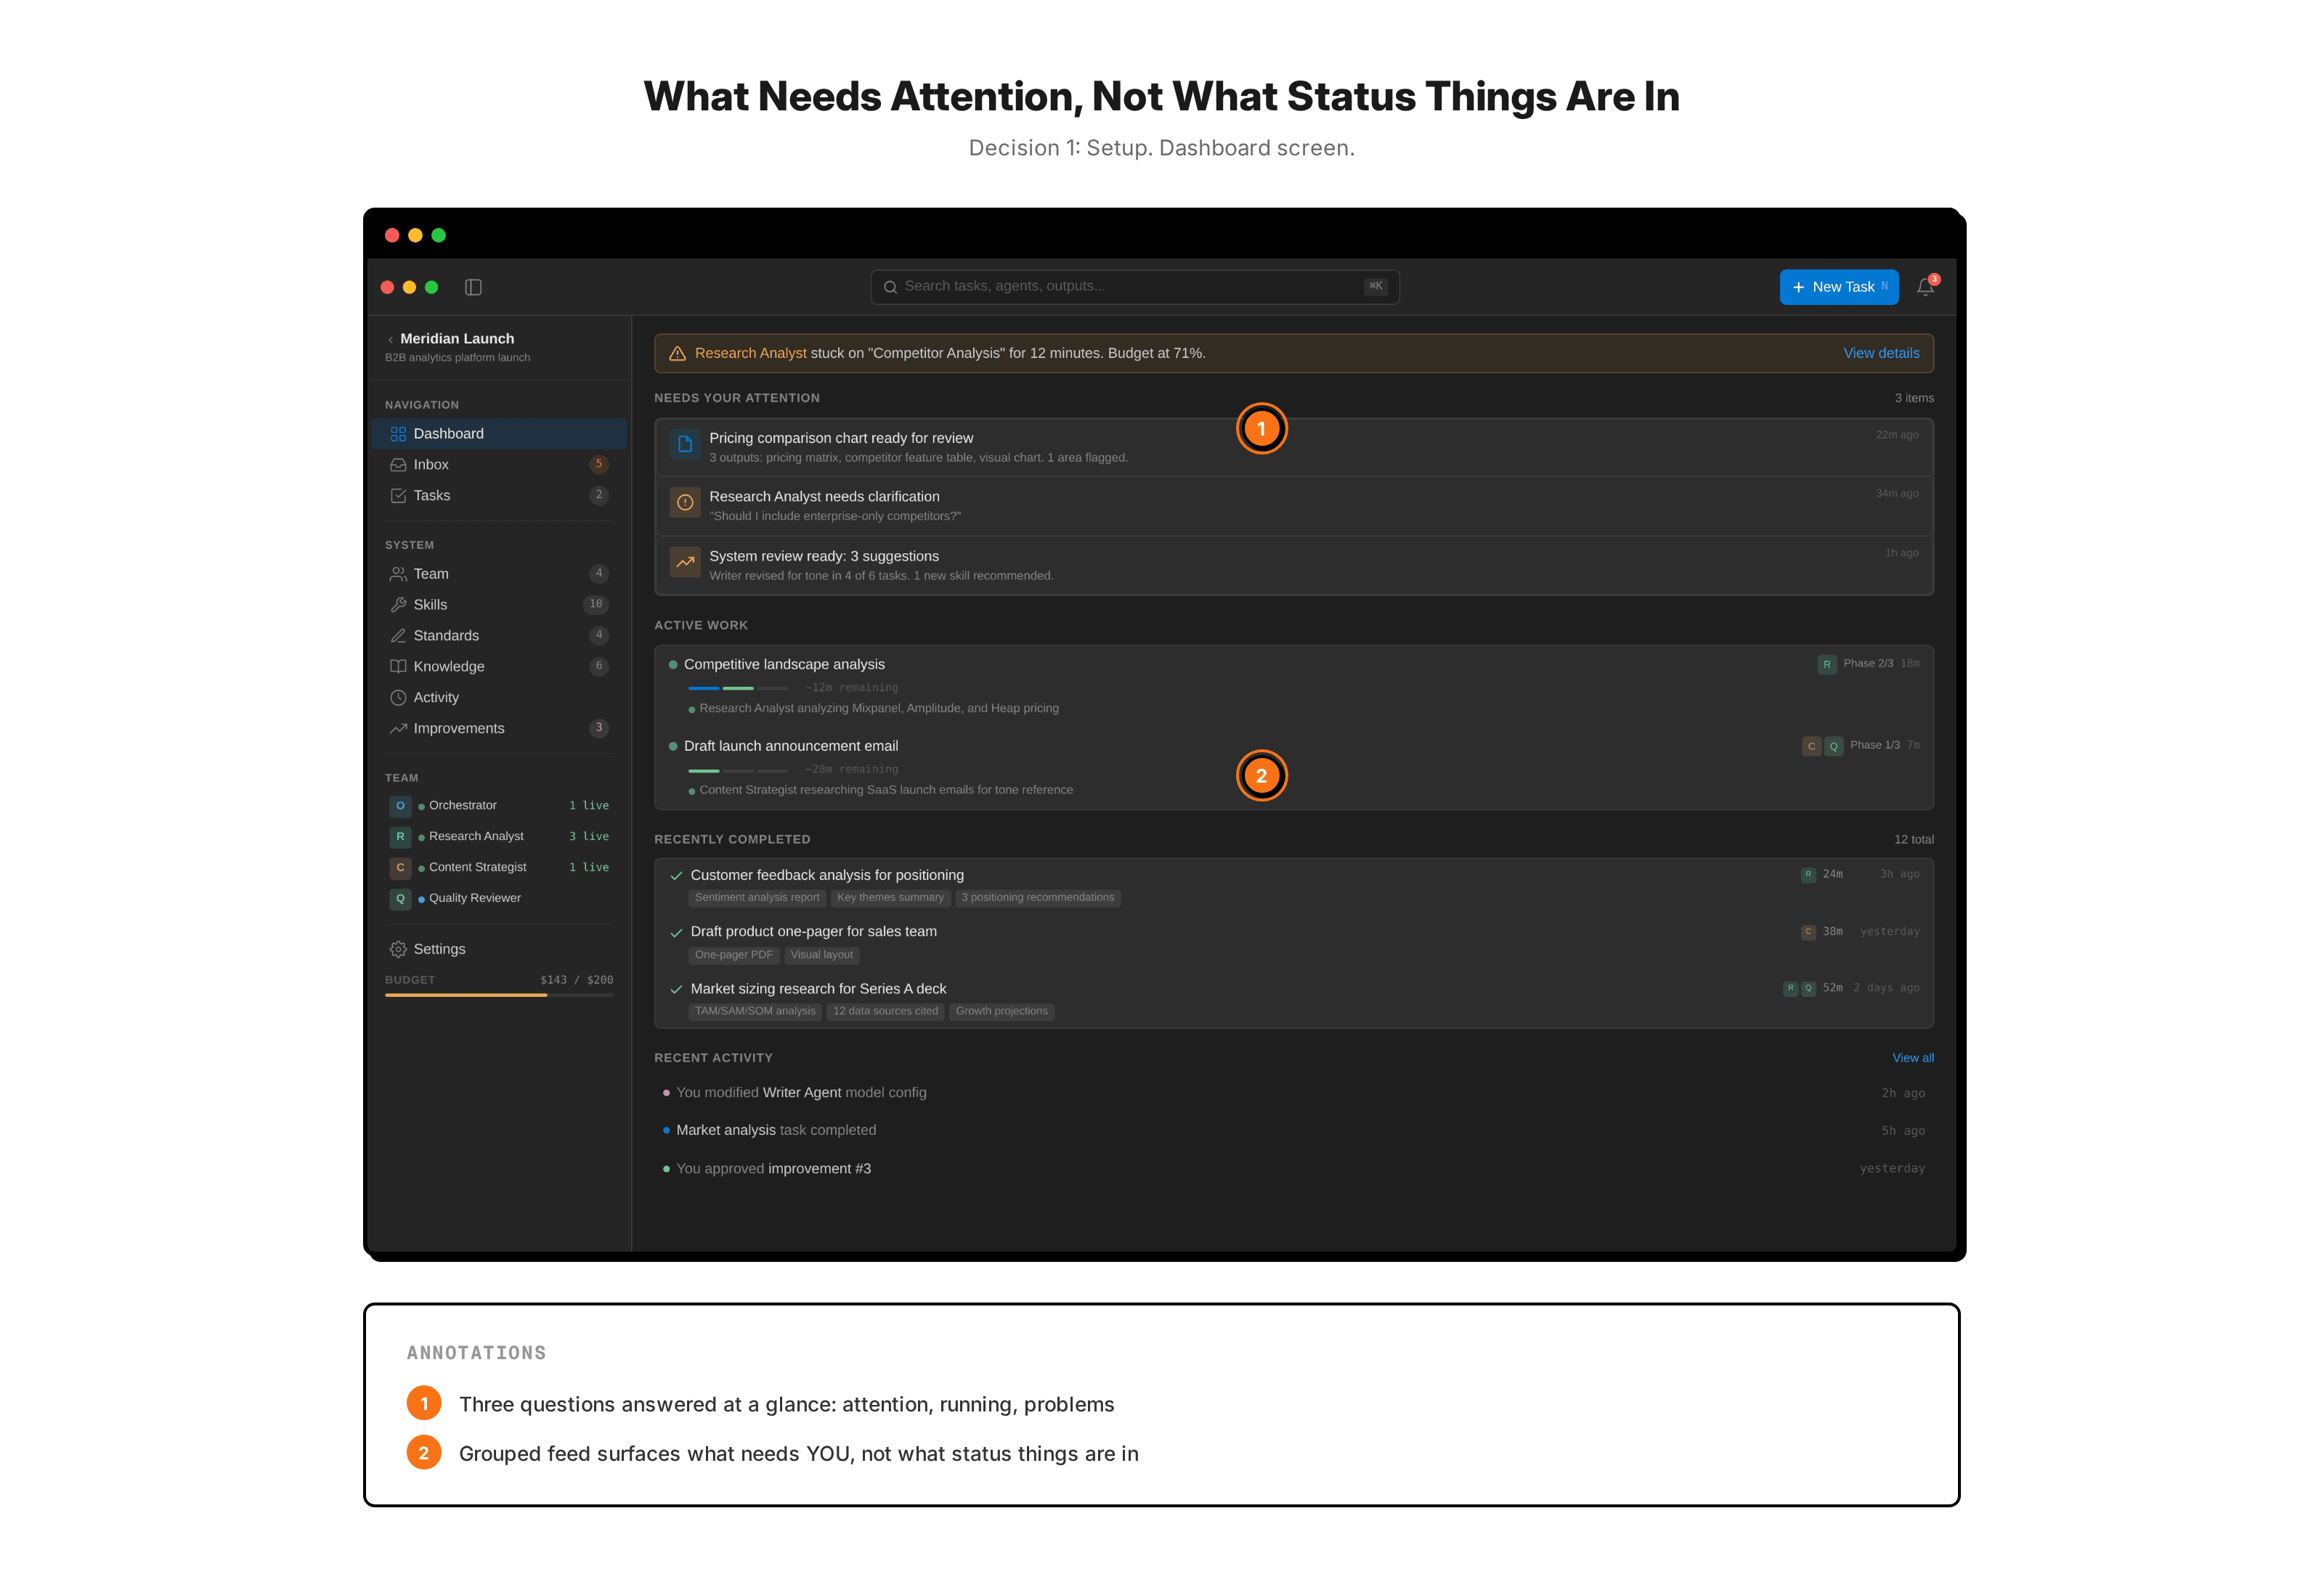The width and height of the screenshot is (2324, 1577).
Task: Open Research Analyst needs clarification item
Action: point(1294,506)
